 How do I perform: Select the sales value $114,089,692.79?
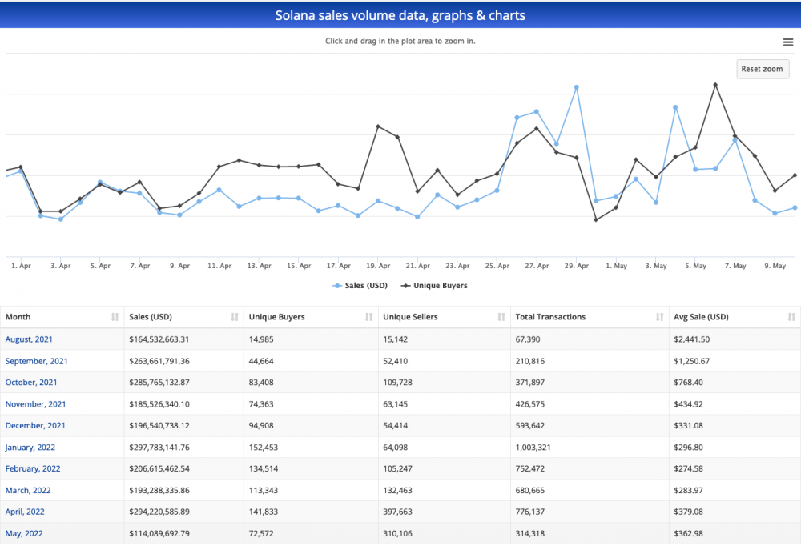click(x=159, y=534)
